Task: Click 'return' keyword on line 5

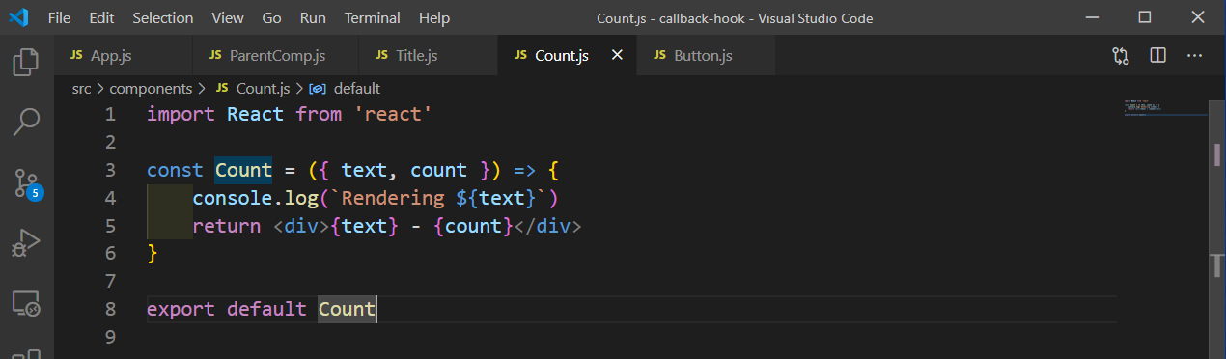Action: point(227,226)
